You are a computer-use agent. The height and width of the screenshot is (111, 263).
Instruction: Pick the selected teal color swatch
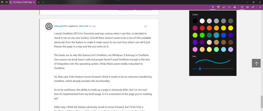(x=216, y=35)
